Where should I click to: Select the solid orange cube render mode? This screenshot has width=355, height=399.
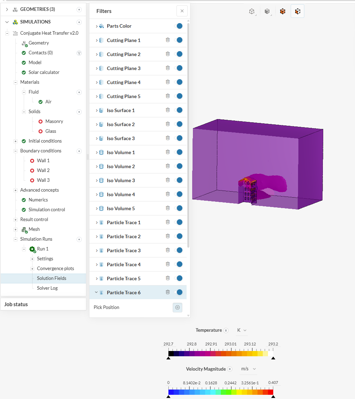pos(282,11)
